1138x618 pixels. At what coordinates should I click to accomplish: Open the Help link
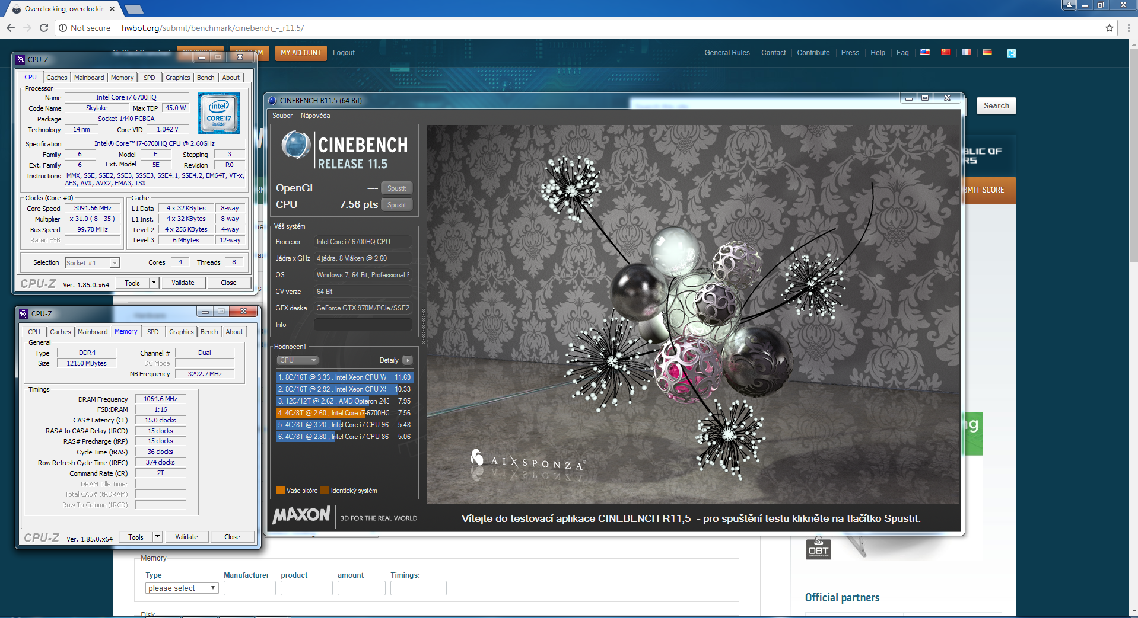point(878,53)
